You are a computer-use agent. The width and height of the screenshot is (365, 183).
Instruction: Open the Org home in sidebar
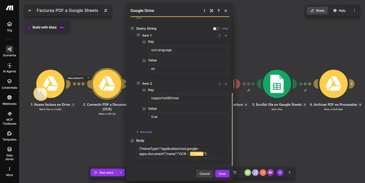coord(9,26)
